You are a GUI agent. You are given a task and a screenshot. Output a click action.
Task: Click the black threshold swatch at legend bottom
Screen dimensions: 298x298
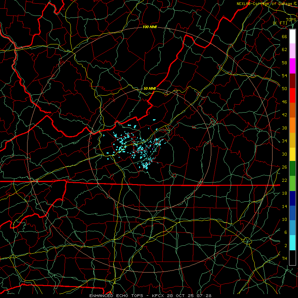click(x=292, y=258)
